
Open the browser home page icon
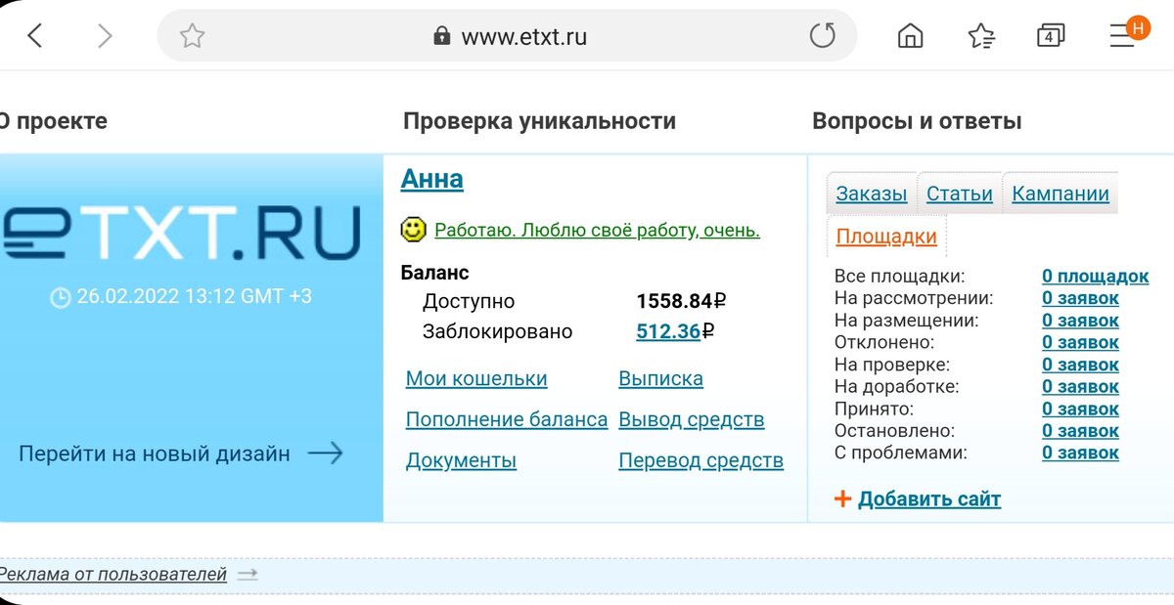[910, 36]
